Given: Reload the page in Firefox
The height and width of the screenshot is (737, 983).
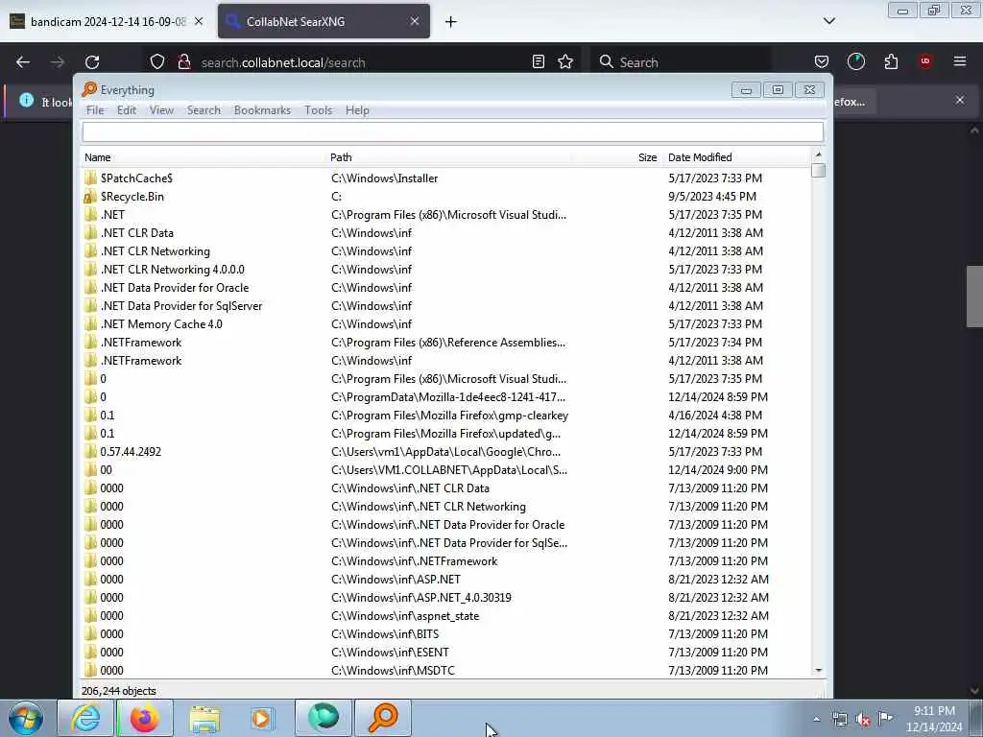Looking at the screenshot, I should click(x=92, y=62).
